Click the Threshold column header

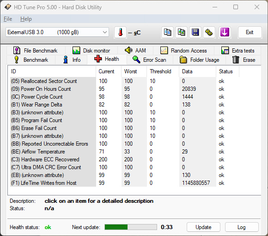[163, 71]
